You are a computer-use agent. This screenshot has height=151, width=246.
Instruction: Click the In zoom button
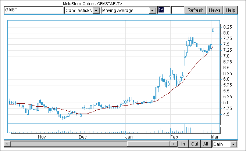pos(183,144)
